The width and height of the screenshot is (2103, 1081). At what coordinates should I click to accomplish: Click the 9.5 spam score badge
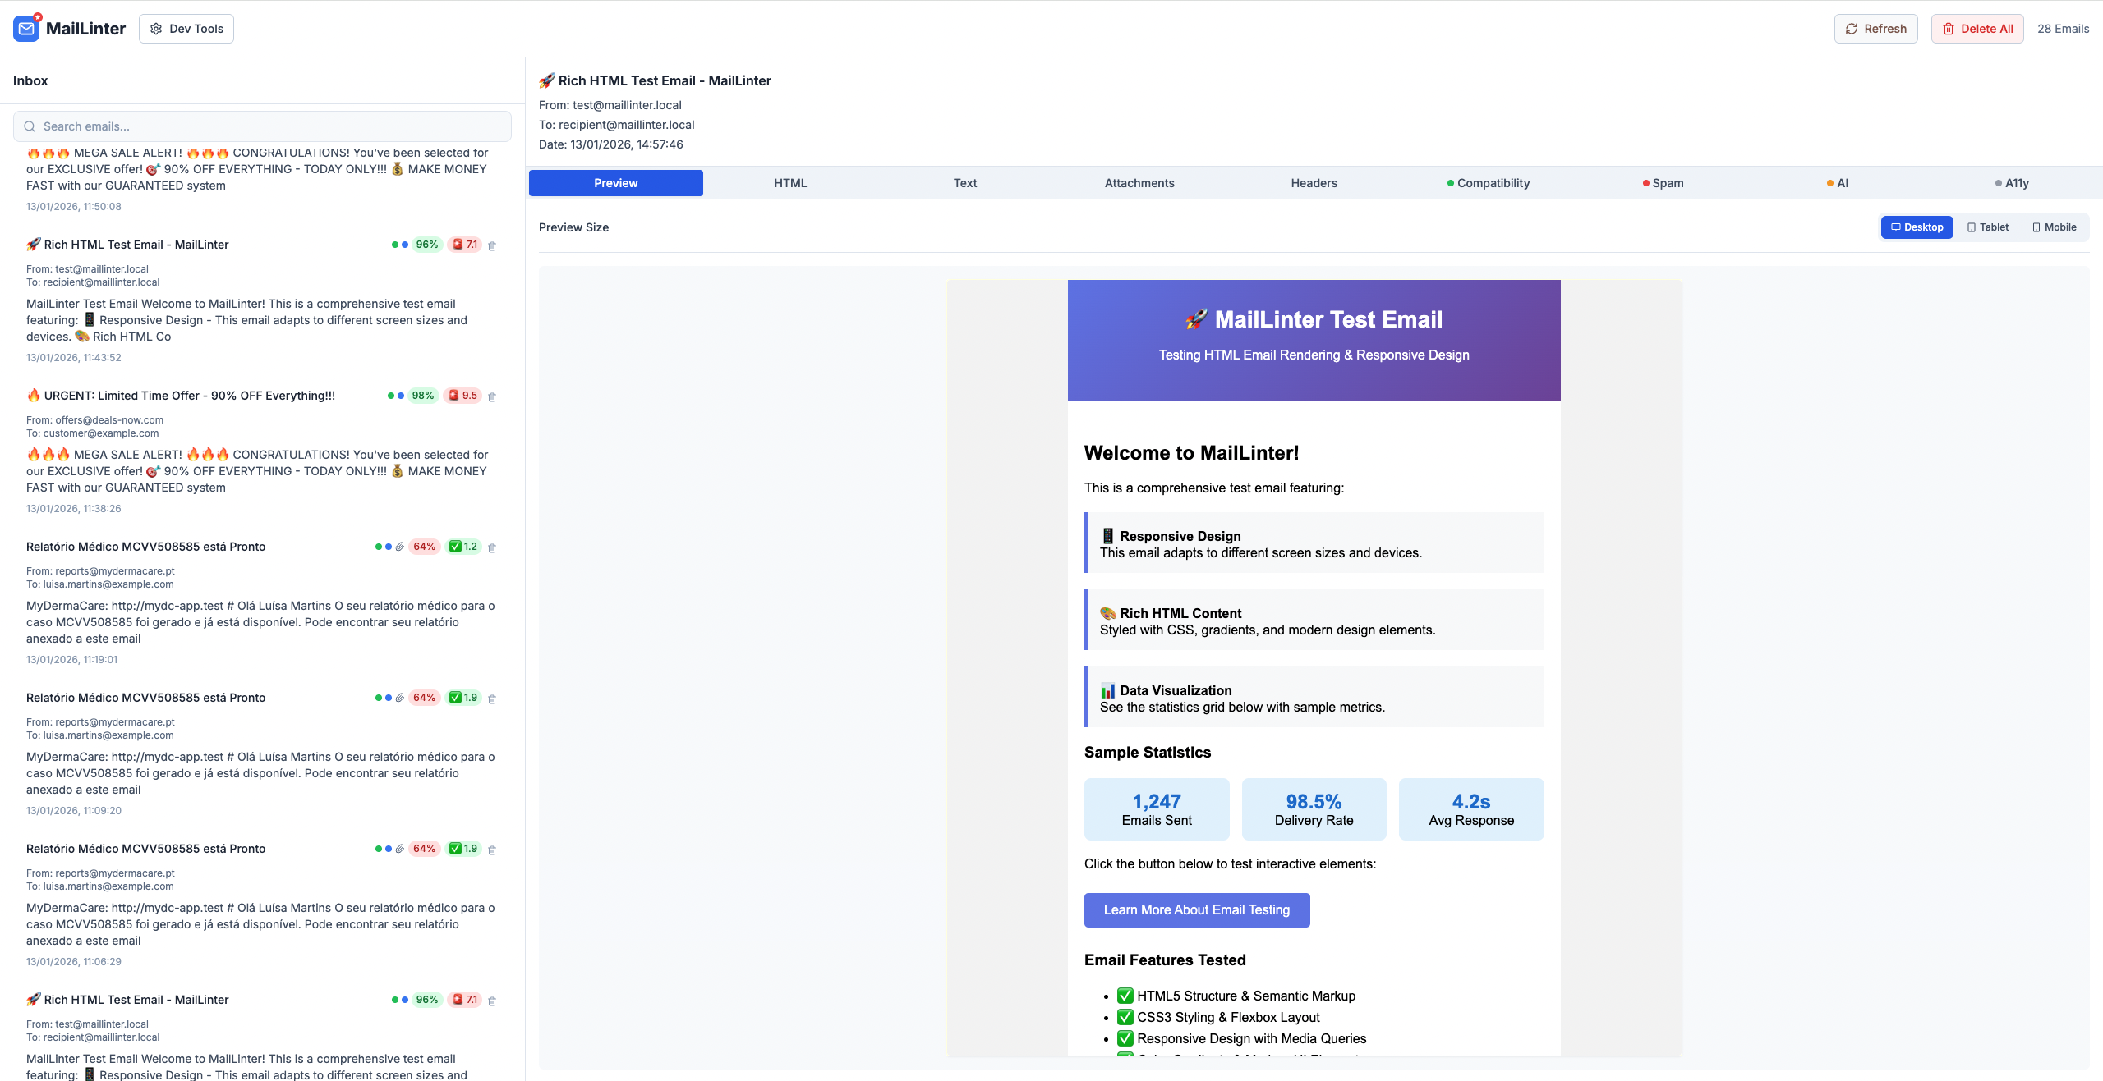(463, 396)
